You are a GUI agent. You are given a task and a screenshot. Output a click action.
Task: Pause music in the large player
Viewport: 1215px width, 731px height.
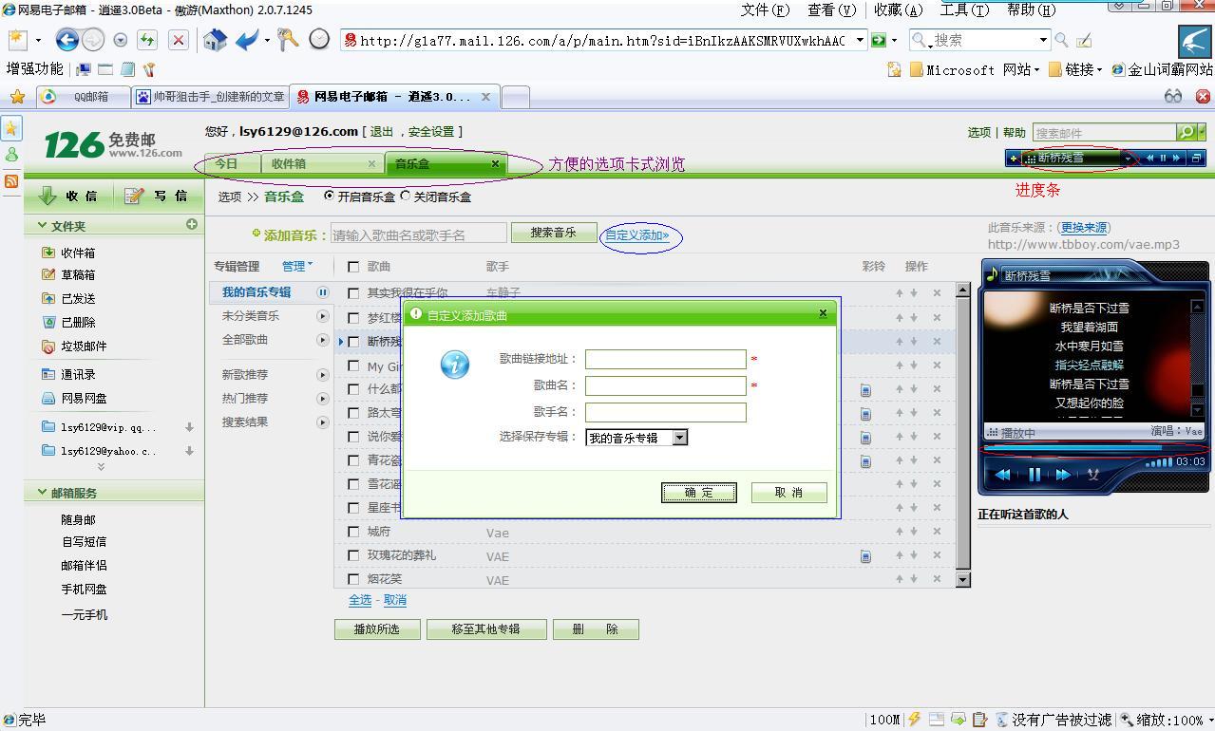point(1034,475)
